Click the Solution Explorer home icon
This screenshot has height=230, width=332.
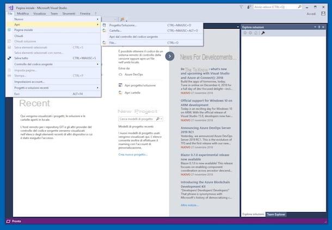click(256, 33)
